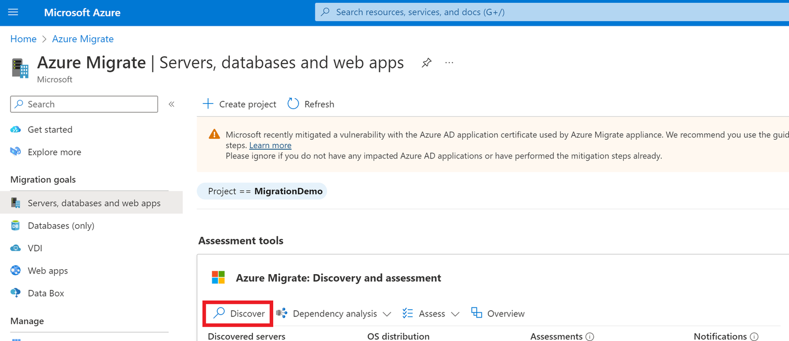The height and width of the screenshot is (341, 789).
Task: Click the magnifier icon in global search bar
Action: click(x=325, y=12)
